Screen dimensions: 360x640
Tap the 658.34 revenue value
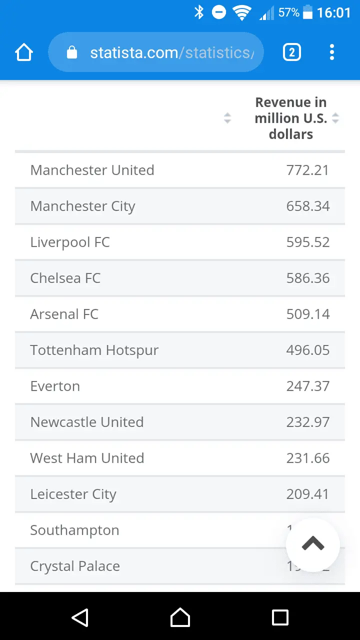coord(308,206)
